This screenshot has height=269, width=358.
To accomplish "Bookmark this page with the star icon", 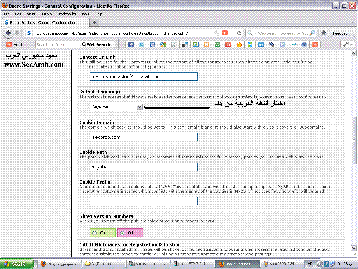I will pos(216,33).
